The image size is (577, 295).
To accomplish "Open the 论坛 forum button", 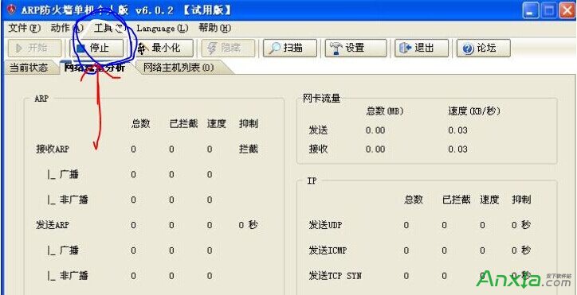I will (x=484, y=49).
